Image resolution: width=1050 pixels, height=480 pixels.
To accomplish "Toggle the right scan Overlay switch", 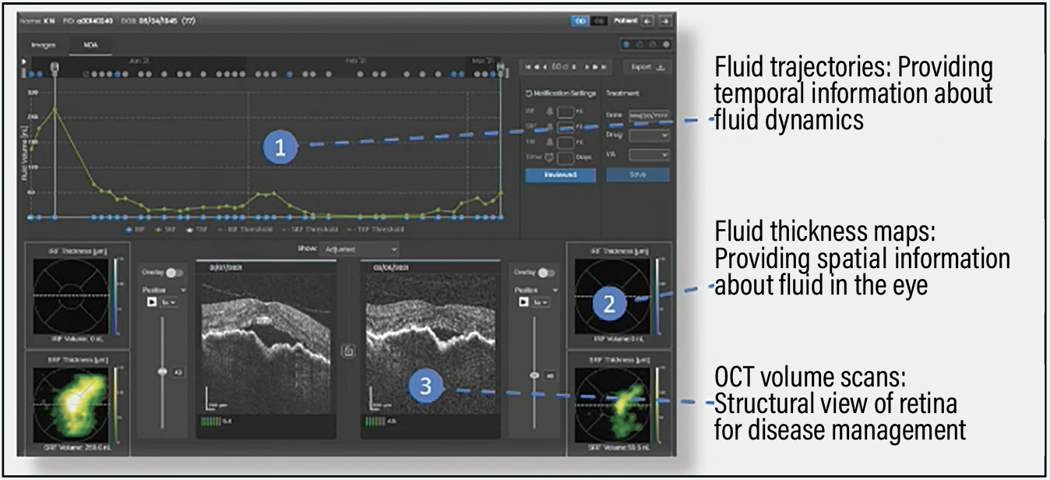I will tap(547, 273).
